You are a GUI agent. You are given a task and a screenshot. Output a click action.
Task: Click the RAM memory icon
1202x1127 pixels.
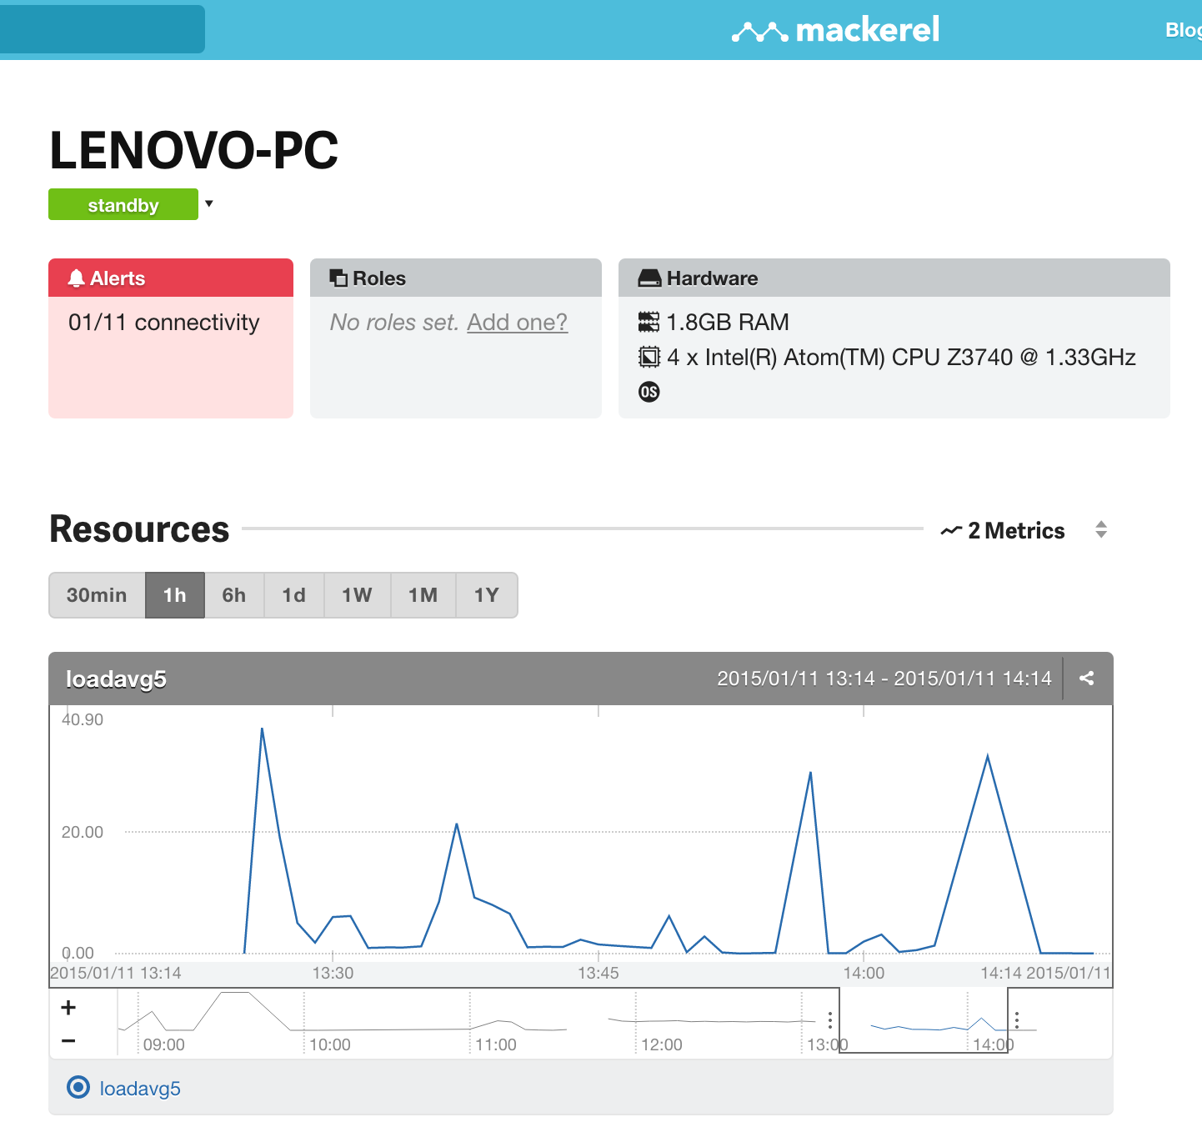pos(649,322)
